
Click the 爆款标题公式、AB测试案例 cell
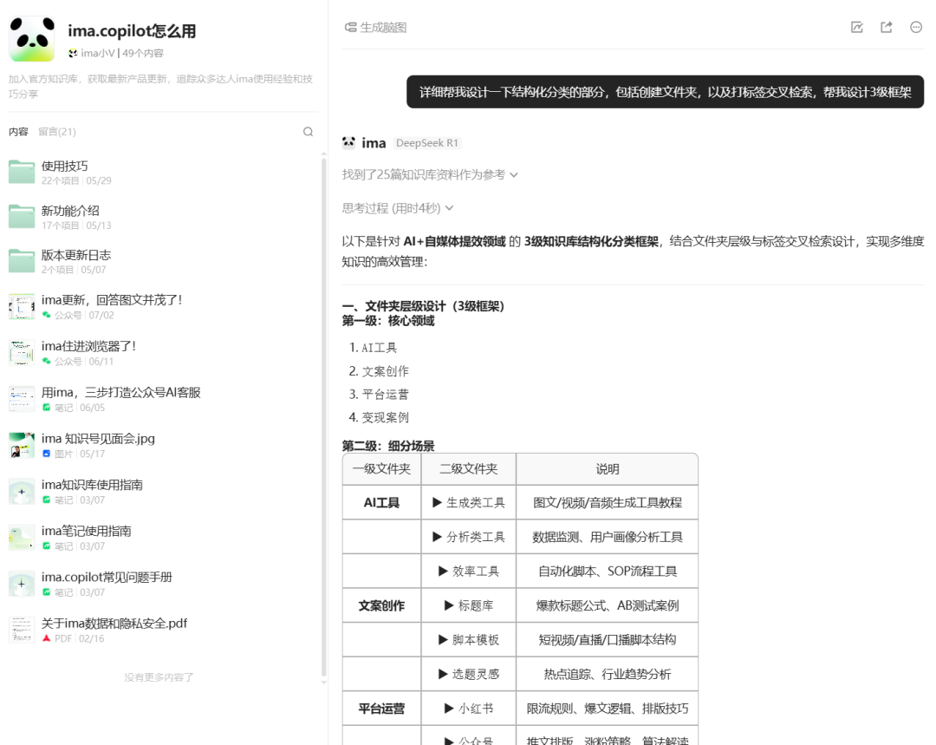[x=607, y=605]
